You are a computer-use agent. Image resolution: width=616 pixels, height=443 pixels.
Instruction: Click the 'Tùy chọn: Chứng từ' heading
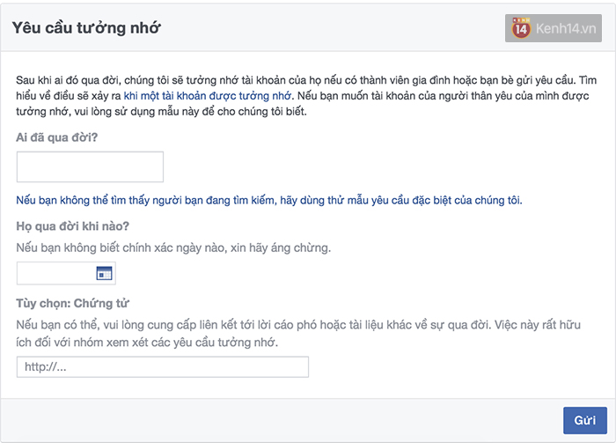click(x=73, y=304)
